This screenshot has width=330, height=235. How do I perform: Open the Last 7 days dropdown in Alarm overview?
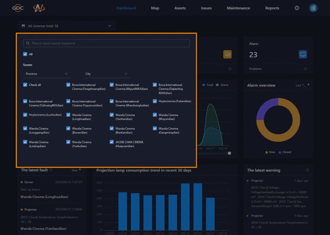tap(302, 85)
